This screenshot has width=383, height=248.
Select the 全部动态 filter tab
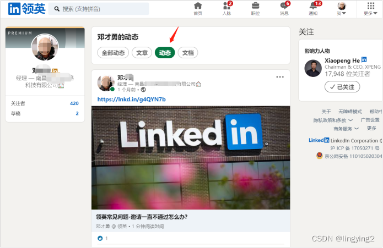(113, 53)
